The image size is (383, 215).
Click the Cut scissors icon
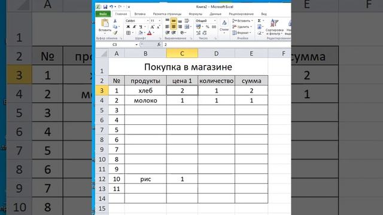[x=115, y=21]
